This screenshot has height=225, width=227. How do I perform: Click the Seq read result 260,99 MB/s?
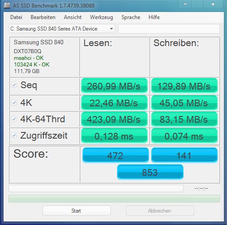coord(114,86)
